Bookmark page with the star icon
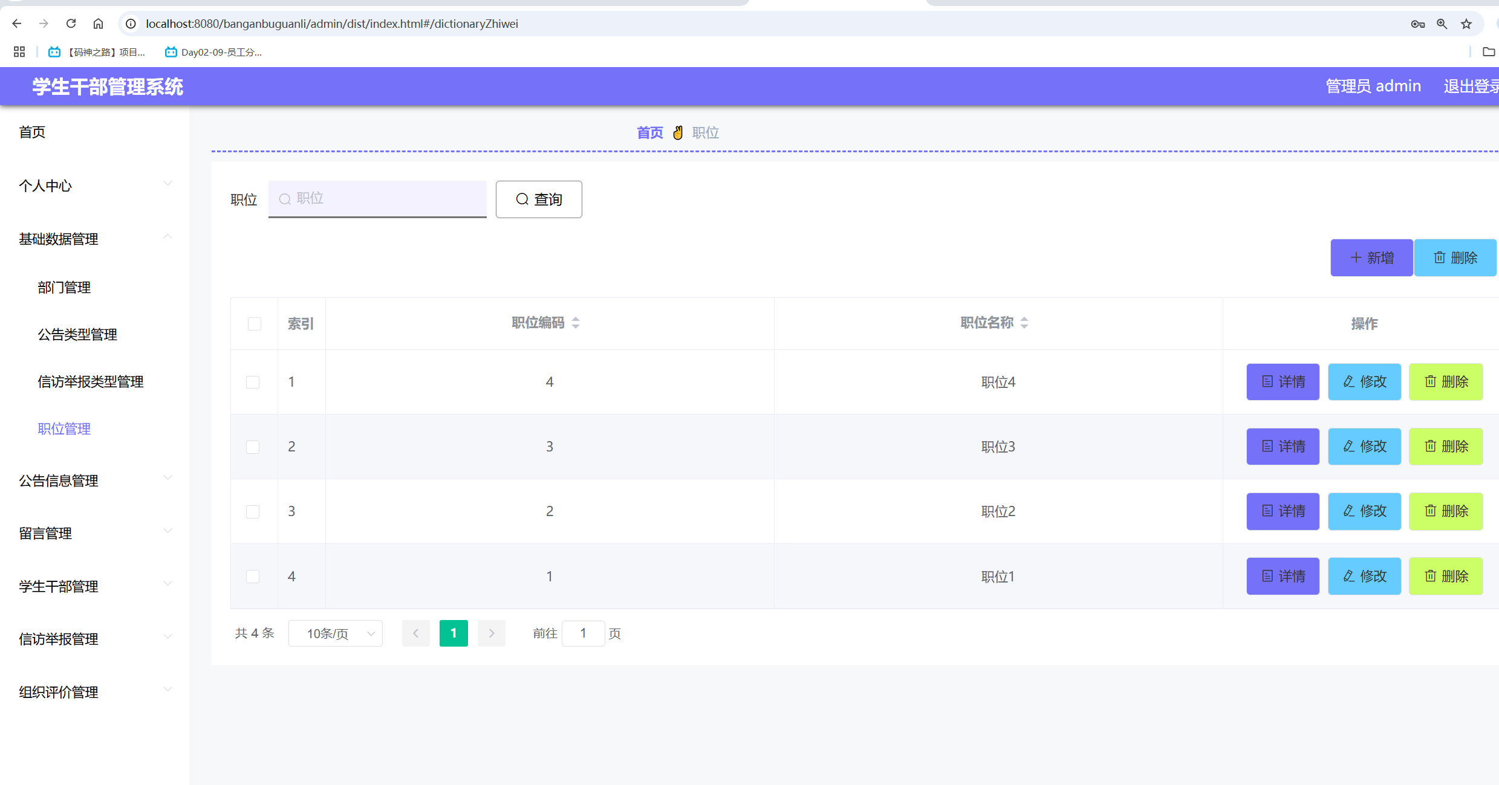 (1466, 24)
